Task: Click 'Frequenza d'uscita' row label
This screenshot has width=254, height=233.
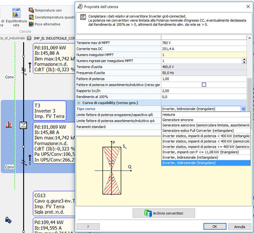Action: coord(91,73)
